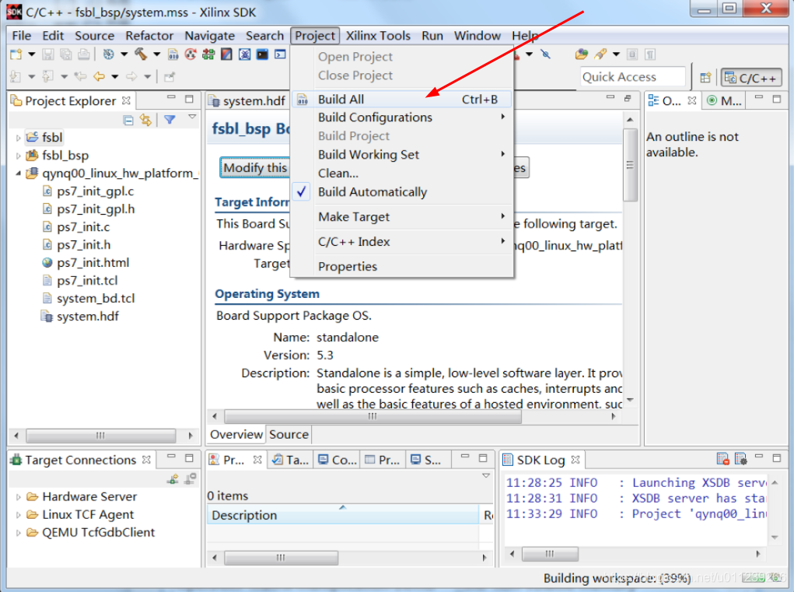Switch to the Source tab
794x592 pixels.
289,435
